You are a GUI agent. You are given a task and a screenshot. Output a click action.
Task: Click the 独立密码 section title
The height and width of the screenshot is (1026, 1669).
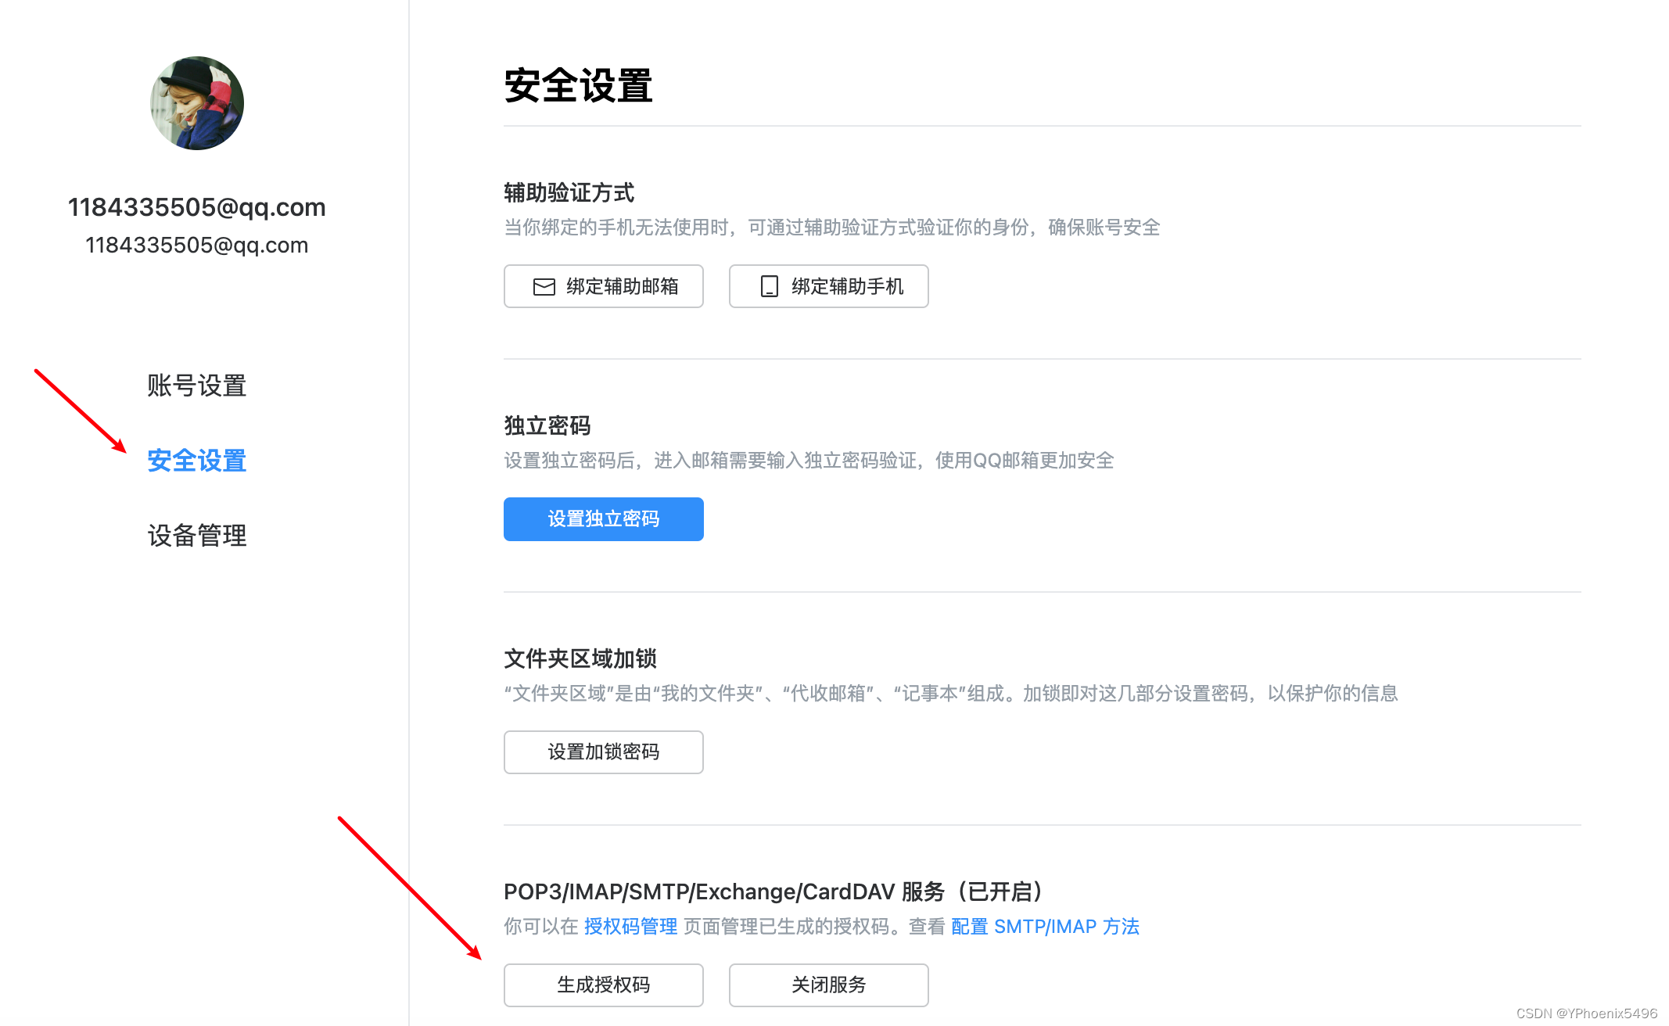pos(547,425)
